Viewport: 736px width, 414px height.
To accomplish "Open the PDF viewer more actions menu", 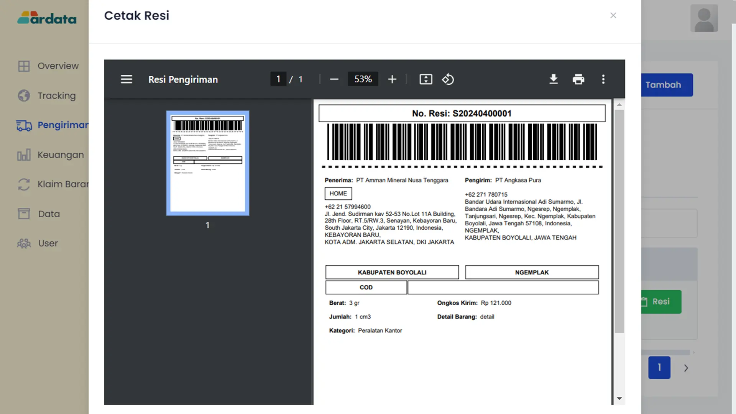I will point(603,79).
